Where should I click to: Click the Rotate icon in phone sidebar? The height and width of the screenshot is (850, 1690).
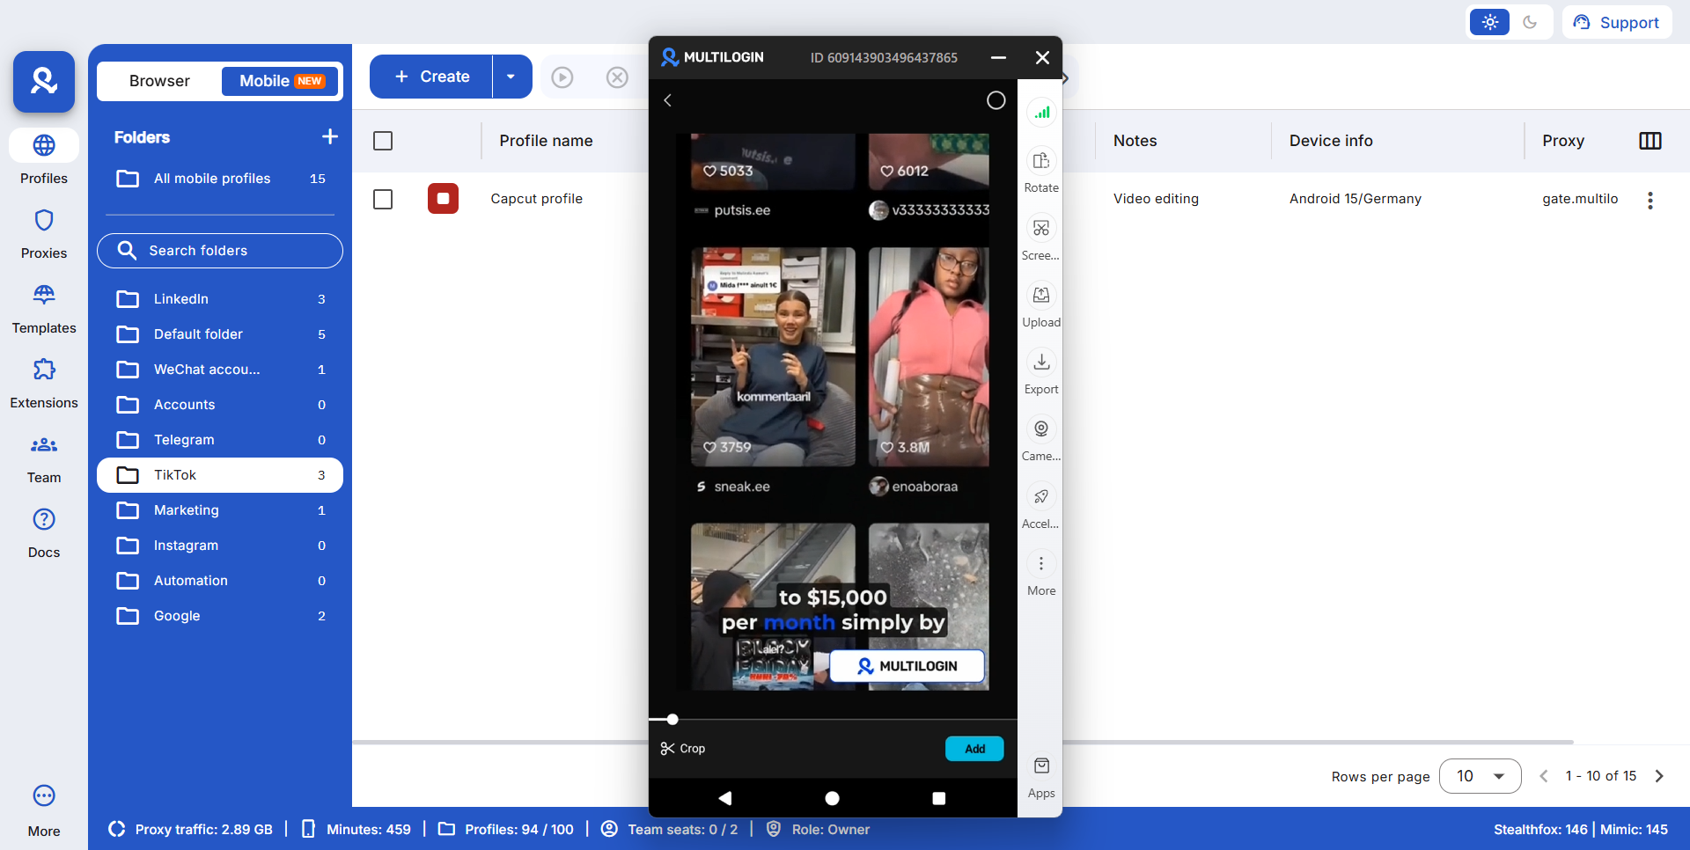pyautogui.click(x=1041, y=162)
